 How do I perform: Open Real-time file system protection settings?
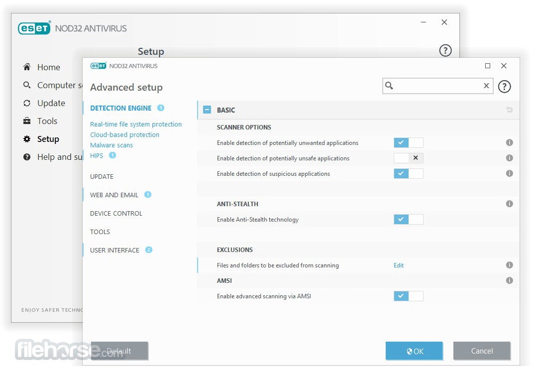(x=136, y=125)
